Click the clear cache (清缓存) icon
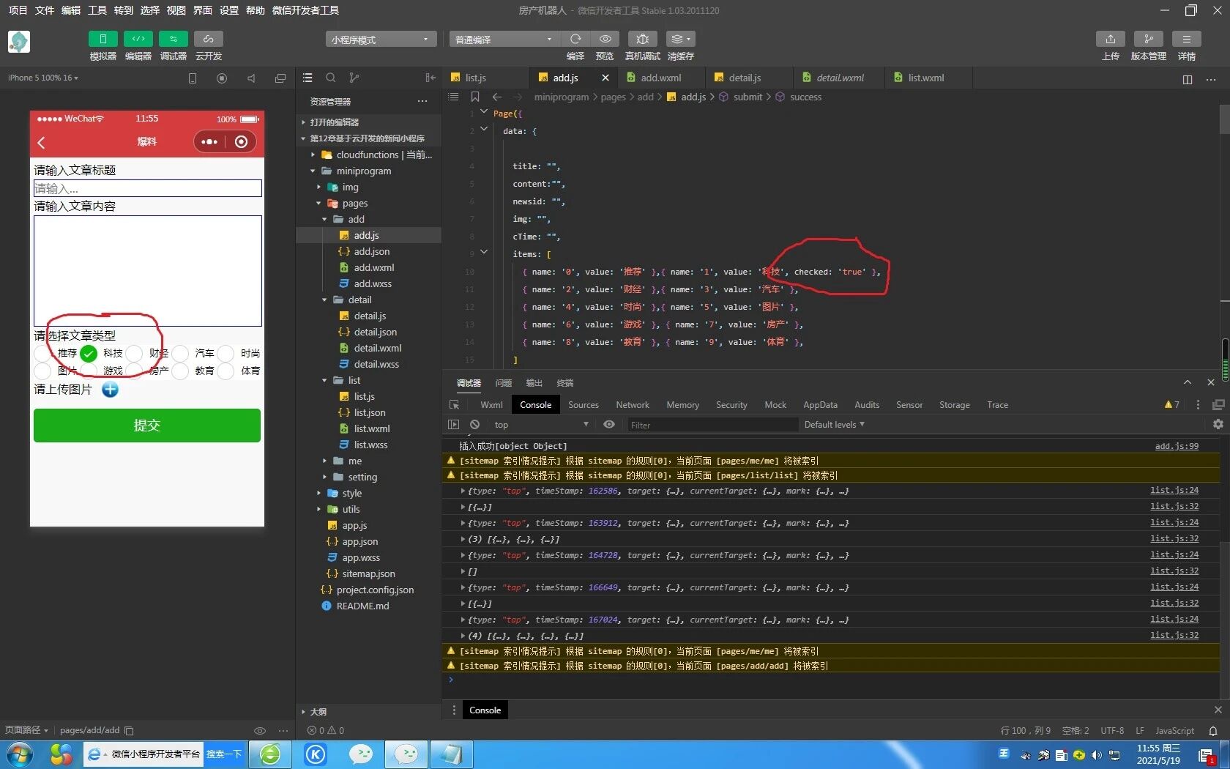Viewport: 1230px width, 769px height. 680,39
